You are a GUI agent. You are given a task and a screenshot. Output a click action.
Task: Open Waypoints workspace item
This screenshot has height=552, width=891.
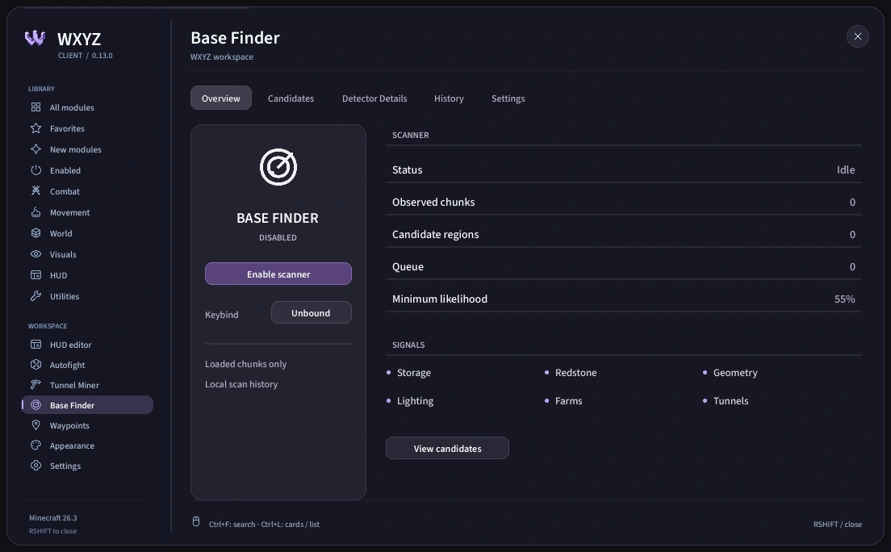click(87, 425)
